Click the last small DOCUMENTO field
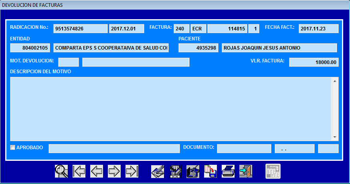350x184 pixels. (328, 148)
